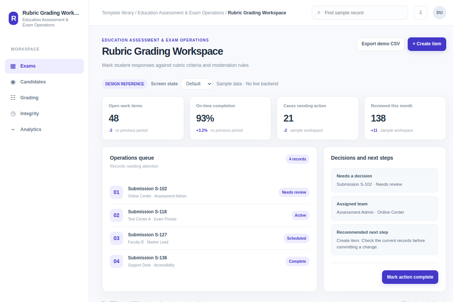The width and height of the screenshot is (453, 302).
Task: Click the 02 number badge for S-118
Action: pos(116,215)
